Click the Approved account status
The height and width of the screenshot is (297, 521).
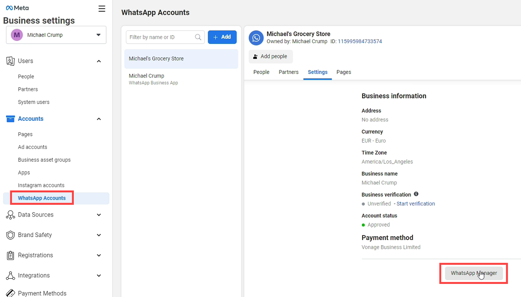click(x=379, y=225)
